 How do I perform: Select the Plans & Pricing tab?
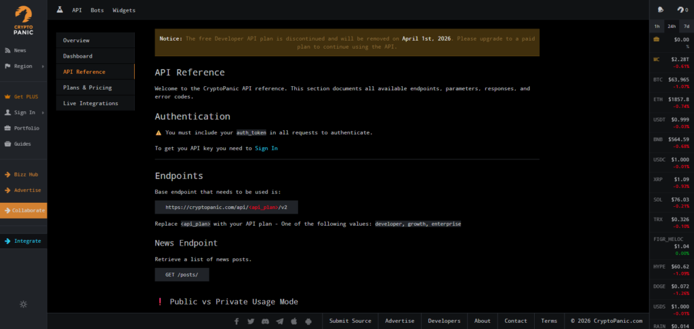coord(95,88)
